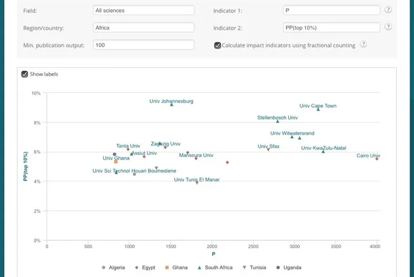Open Indicator 2 dropdown showing PP(top 10%)

[331, 28]
